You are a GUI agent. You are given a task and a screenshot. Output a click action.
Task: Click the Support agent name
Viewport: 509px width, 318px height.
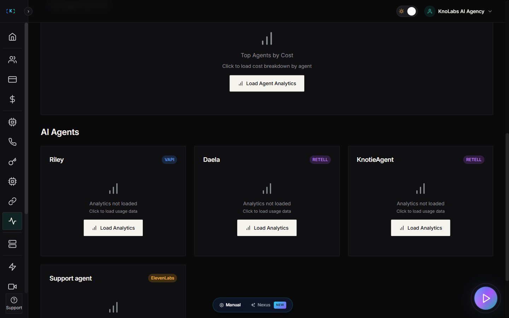[x=71, y=278]
